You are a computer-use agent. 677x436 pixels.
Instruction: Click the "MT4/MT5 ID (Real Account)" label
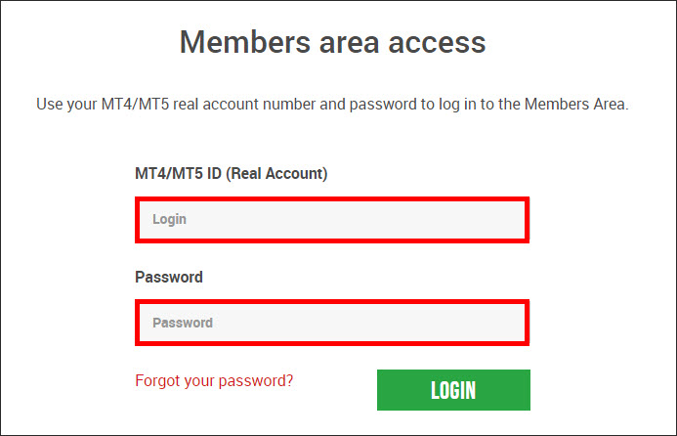tap(231, 173)
